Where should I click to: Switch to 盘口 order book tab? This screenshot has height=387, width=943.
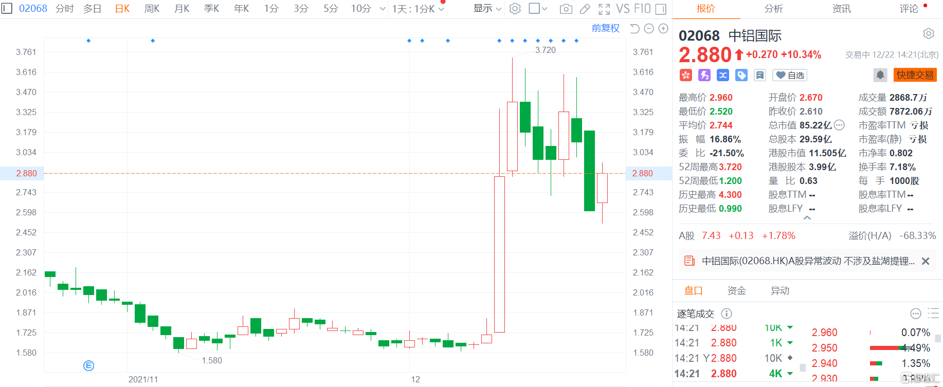(x=693, y=291)
